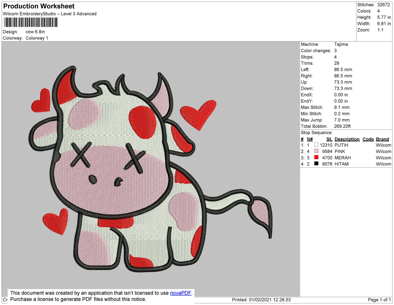This screenshot has height=305, width=394.
Task: Click the St. stitch count column header
Action: pyautogui.click(x=329, y=139)
